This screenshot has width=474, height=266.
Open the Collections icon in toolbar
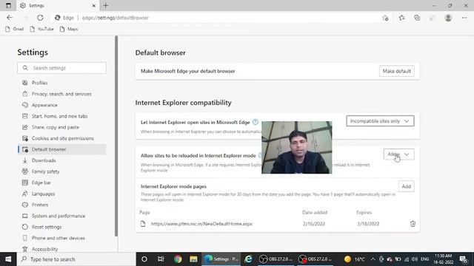coord(417,18)
